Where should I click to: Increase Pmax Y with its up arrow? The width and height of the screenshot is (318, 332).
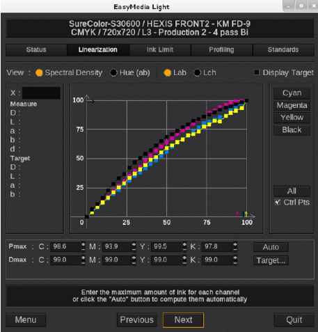[x=184, y=244]
